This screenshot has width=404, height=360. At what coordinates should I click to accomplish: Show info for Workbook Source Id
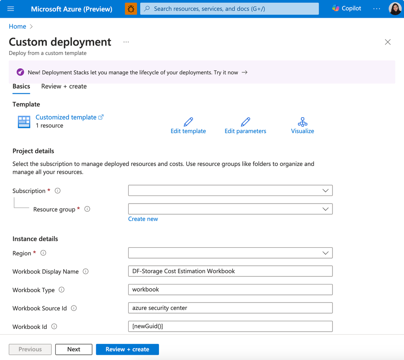pos(74,308)
